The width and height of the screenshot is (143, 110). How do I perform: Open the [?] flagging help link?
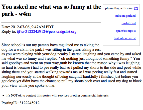pyautogui.click(x=136, y=8)
